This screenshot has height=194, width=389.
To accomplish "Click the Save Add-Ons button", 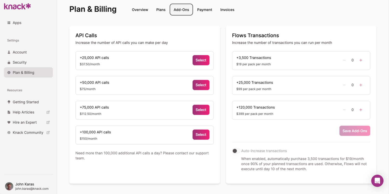I will 355,131.
